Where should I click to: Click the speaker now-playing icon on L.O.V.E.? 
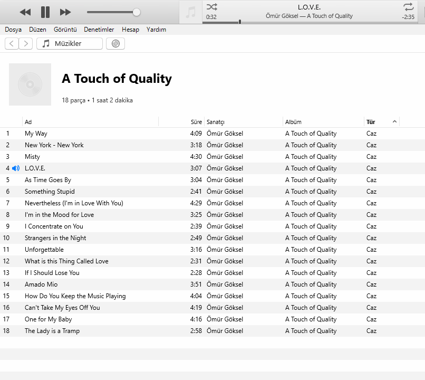click(x=16, y=168)
